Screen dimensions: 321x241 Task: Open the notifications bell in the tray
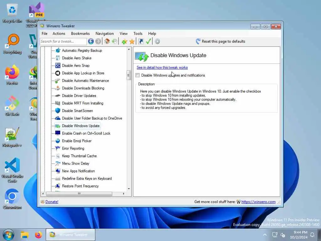click(312, 235)
